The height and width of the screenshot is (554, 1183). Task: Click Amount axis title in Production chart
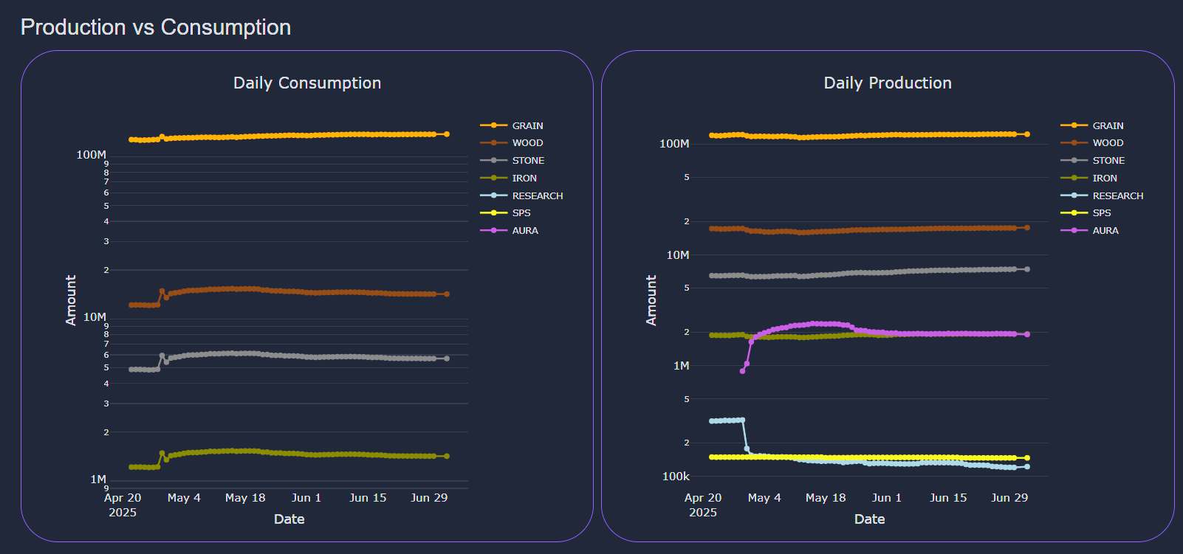(651, 300)
